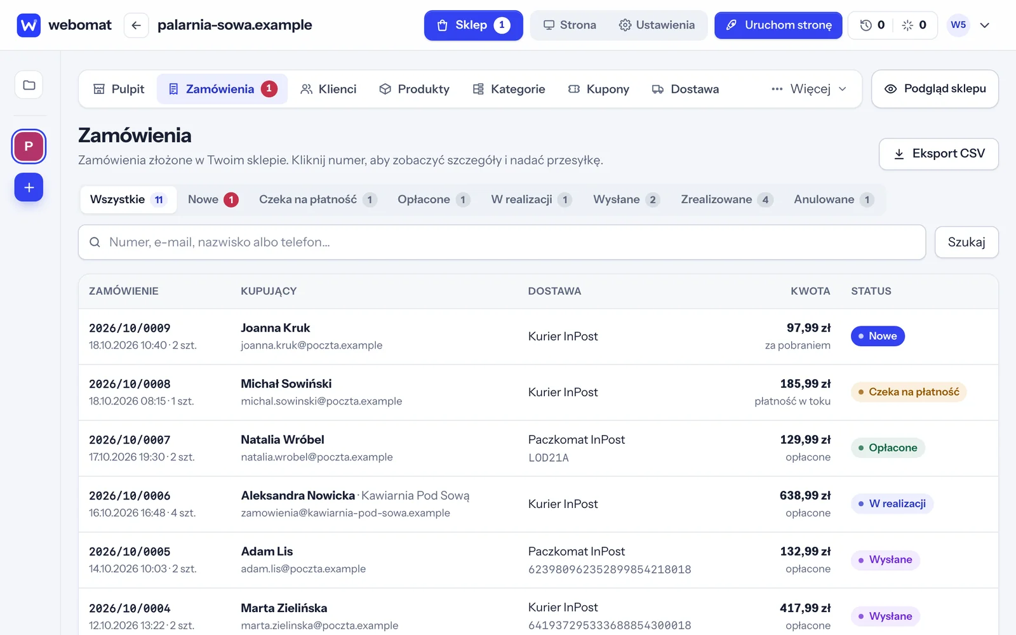The width and height of the screenshot is (1016, 635).
Task: Open the Kategorie tab
Action: (509, 89)
